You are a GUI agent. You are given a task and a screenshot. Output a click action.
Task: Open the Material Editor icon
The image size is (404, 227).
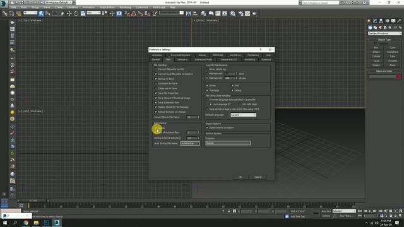click(x=233, y=13)
